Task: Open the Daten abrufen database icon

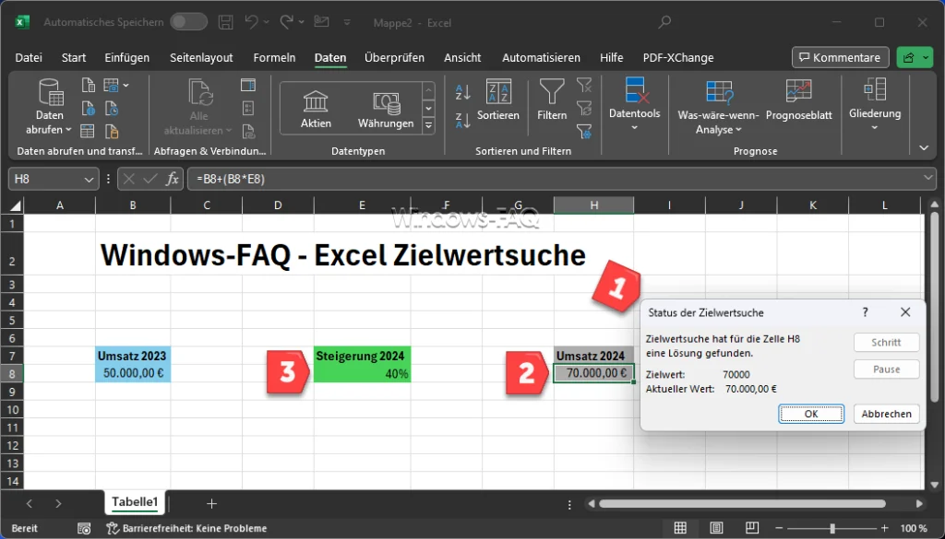Action: tap(51, 92)
